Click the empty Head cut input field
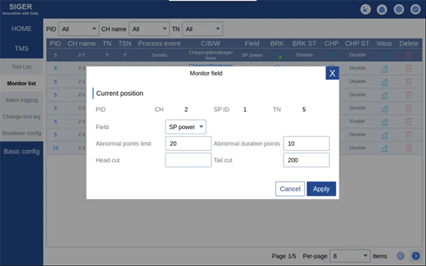Image resolution: width=426 pixels, height=266 pixels. point(189,160)
